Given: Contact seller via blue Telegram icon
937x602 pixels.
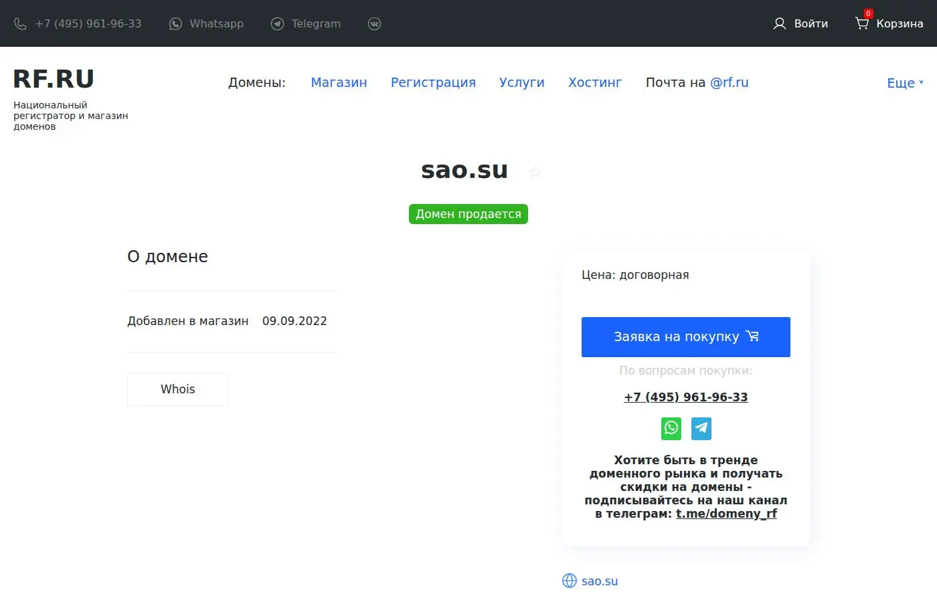Looking at the screenshot, I should click(x=701, y=428).
